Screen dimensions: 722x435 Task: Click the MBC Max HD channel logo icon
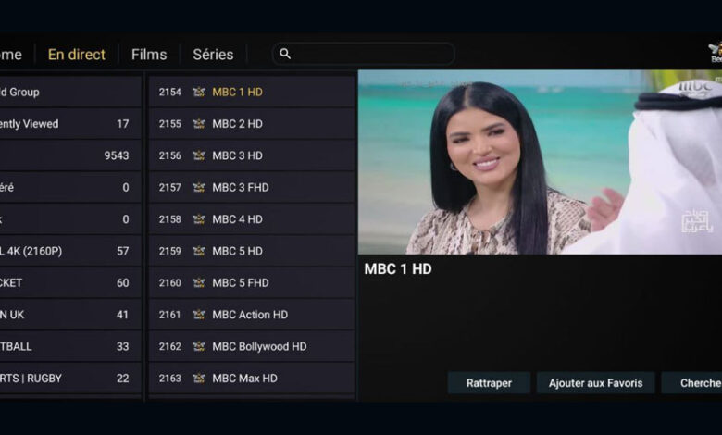pyautogui.click(x=198, y=379)
